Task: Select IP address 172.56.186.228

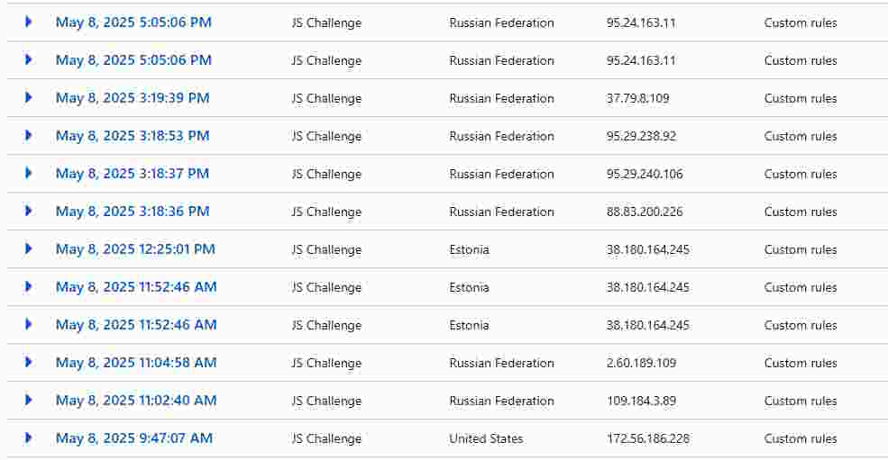Action: pyautogui.click(x=648, y=438)
